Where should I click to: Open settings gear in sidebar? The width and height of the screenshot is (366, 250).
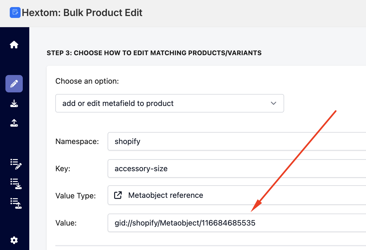tap(14, 240)
